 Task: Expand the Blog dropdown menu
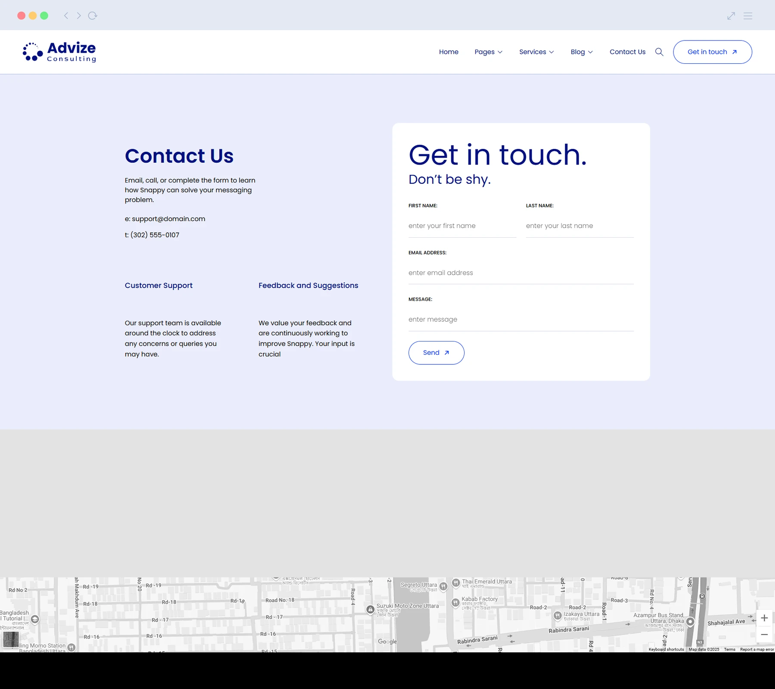tap(581, 52)
